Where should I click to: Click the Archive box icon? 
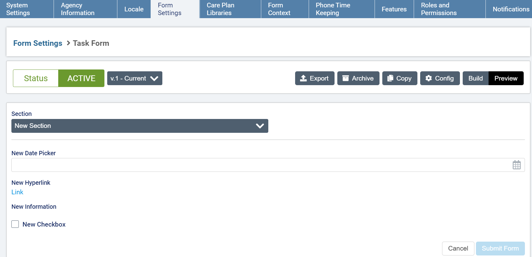pos(346,78)
